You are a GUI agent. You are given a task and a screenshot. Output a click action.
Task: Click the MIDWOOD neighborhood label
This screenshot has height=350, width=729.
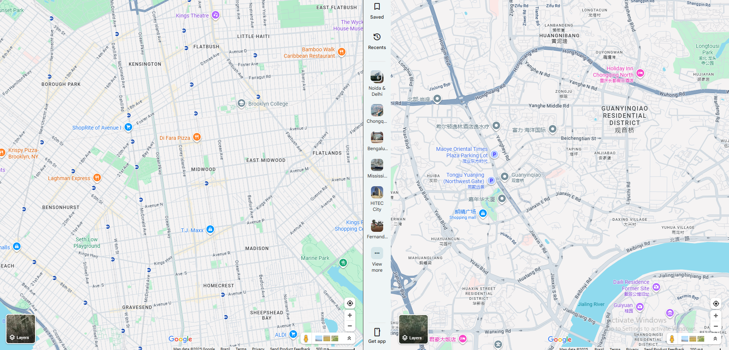203,169
